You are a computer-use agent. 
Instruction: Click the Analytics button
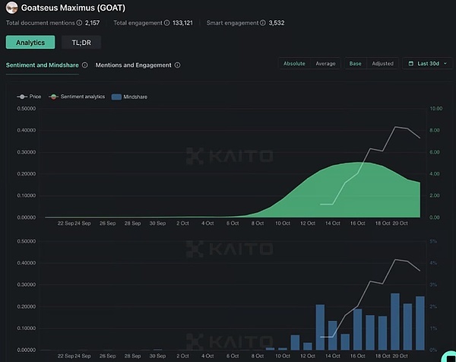pos(30,42)
